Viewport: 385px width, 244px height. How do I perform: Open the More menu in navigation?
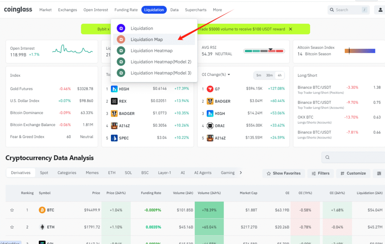[x=217, y=10]
